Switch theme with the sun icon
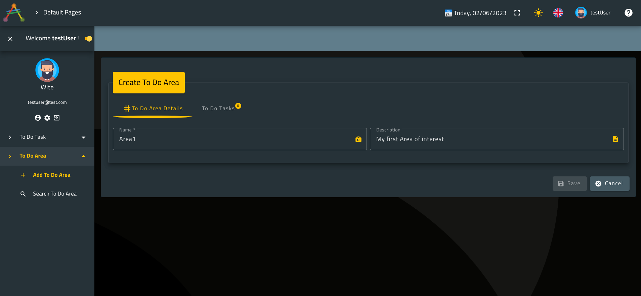Viewport: 641px width, 296px height. (538, 13)
